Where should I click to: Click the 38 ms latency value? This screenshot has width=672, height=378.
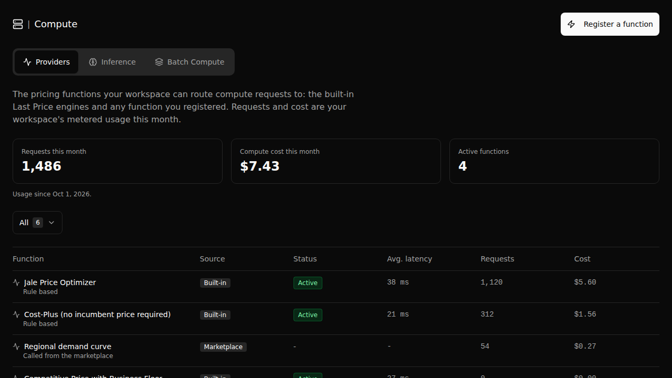[x=398, y=282]
